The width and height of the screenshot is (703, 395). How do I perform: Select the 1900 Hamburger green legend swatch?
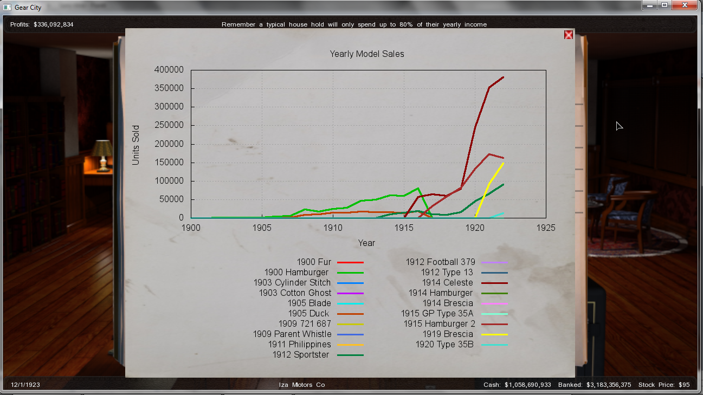[350, 273]
